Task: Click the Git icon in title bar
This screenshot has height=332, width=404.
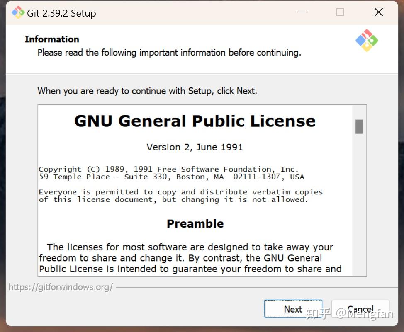Action: click(x=18, y=12)
